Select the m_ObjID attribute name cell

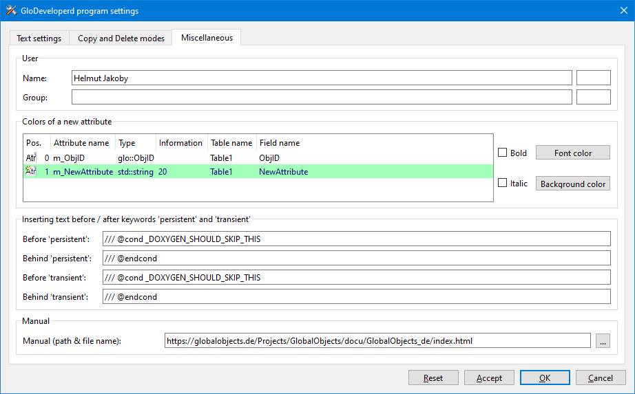(69, 157)
